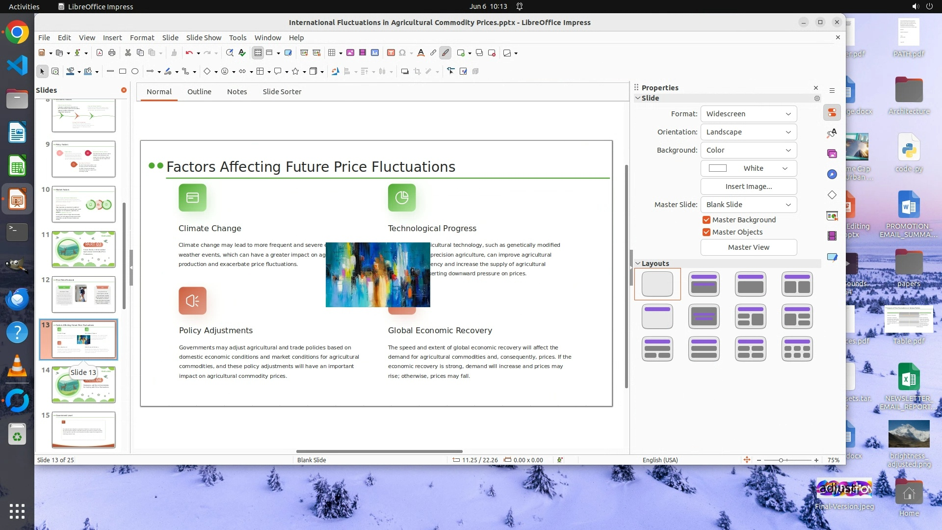Open the Slide Show menu
Image resolution: width=942 pixels, height=530 pixels.
pos(203,38)
